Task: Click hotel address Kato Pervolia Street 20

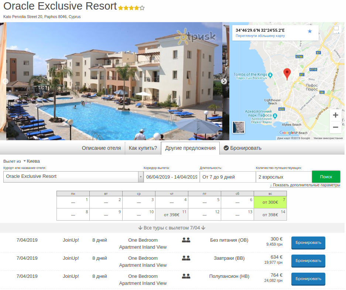Action: tap(42, 17)
